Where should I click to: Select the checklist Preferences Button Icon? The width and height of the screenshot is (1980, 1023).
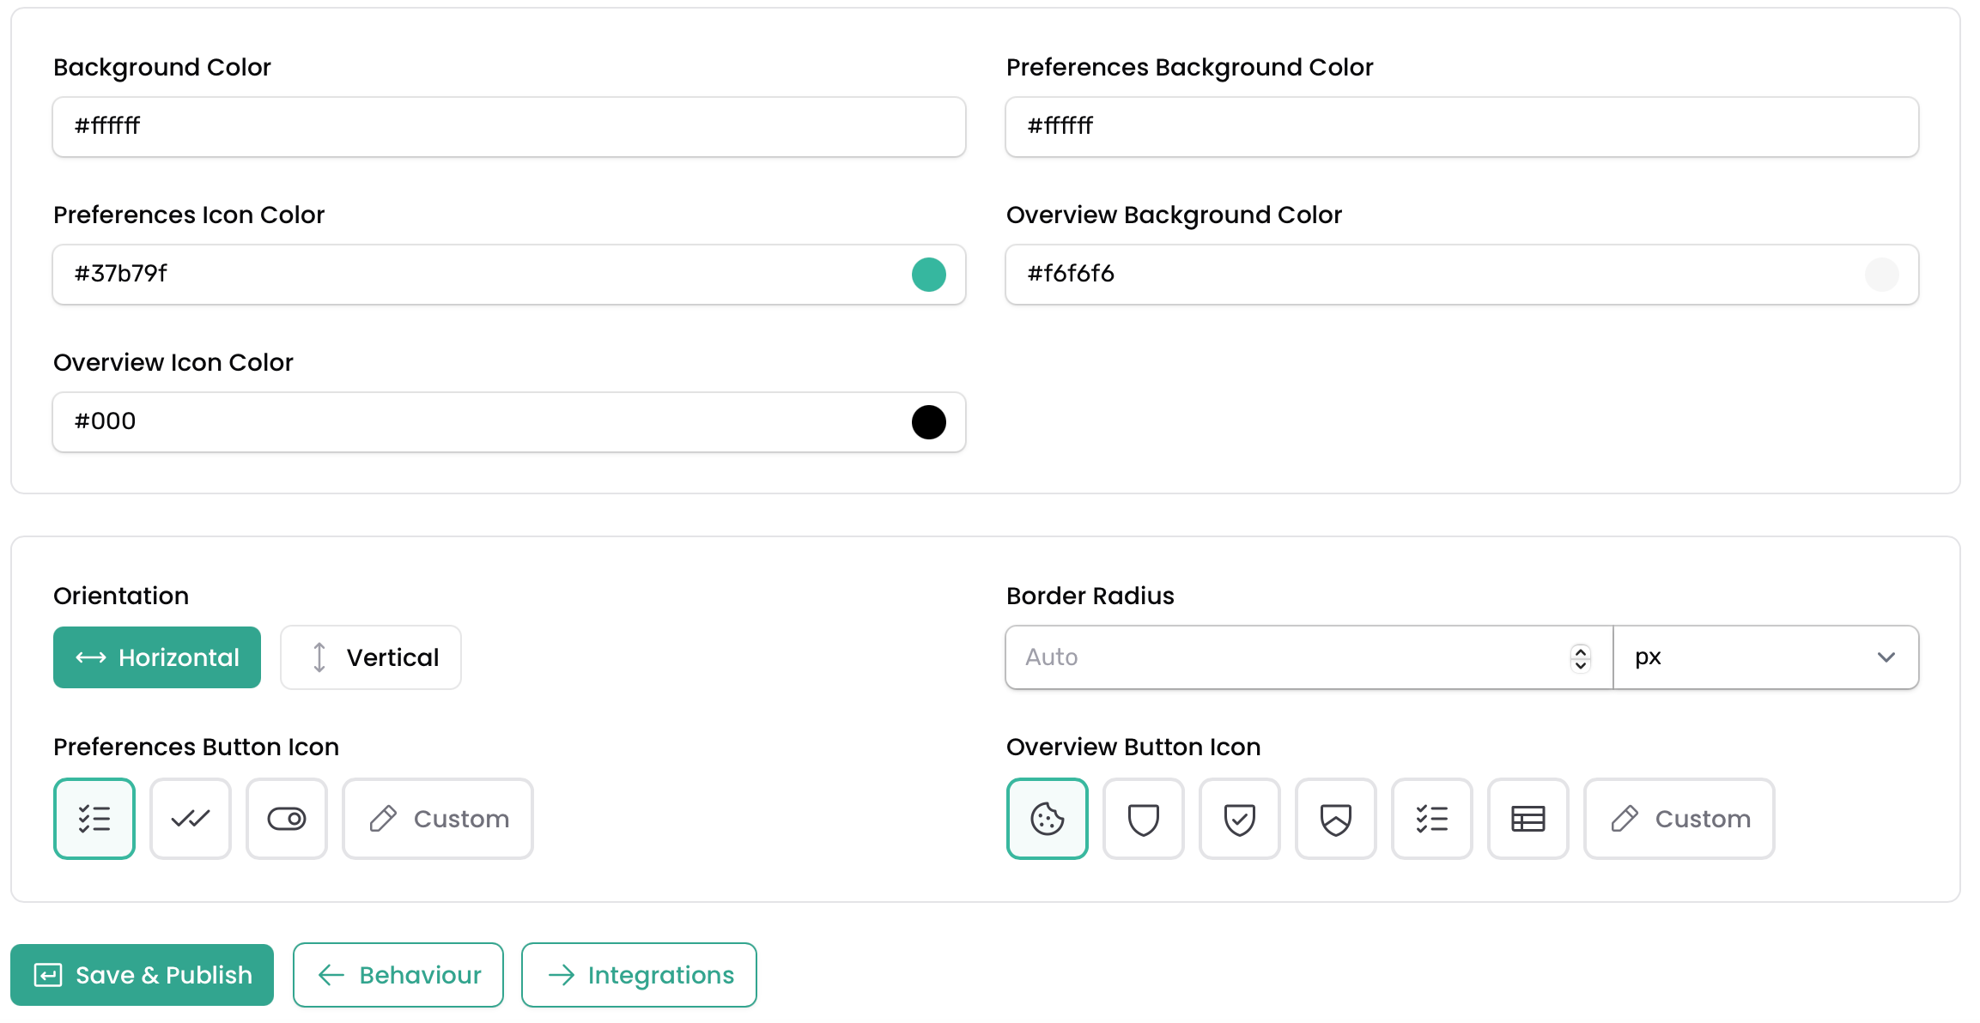(x=94, y=819)
